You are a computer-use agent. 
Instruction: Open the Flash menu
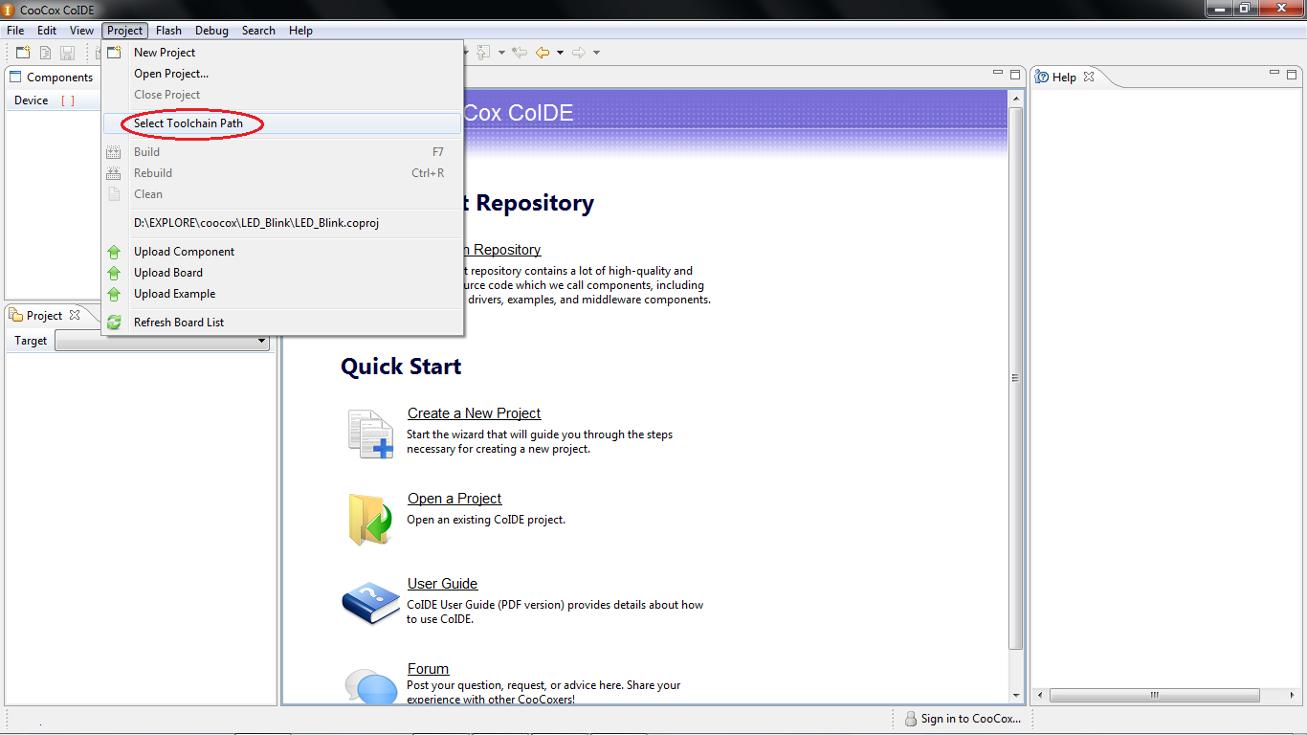coord(168,31)
